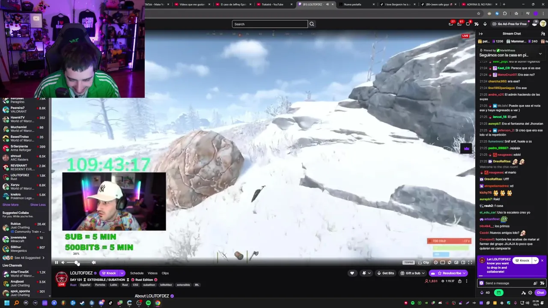Image resolution: width=548 pixels, height=308 pixels.
Task: Click the Twitch search magnifier button
Action: pos(312,24)
